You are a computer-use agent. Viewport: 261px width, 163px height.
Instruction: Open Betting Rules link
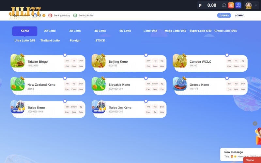click(86, 15)
